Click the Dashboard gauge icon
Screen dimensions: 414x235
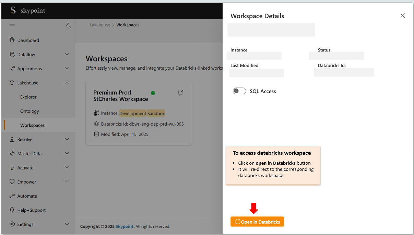12,40
